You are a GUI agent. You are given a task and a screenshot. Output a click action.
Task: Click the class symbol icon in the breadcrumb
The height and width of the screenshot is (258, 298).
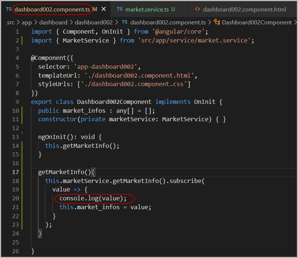click(x=217, y=23)
